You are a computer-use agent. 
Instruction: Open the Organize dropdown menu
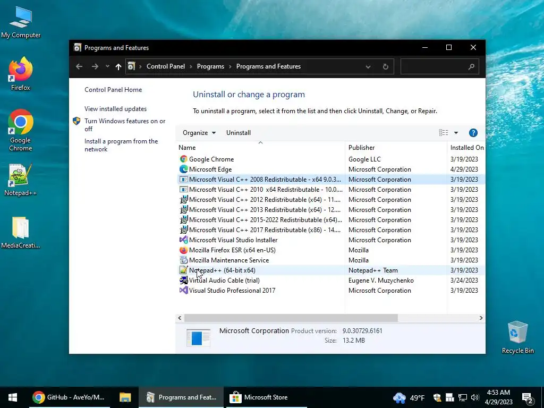199,133
